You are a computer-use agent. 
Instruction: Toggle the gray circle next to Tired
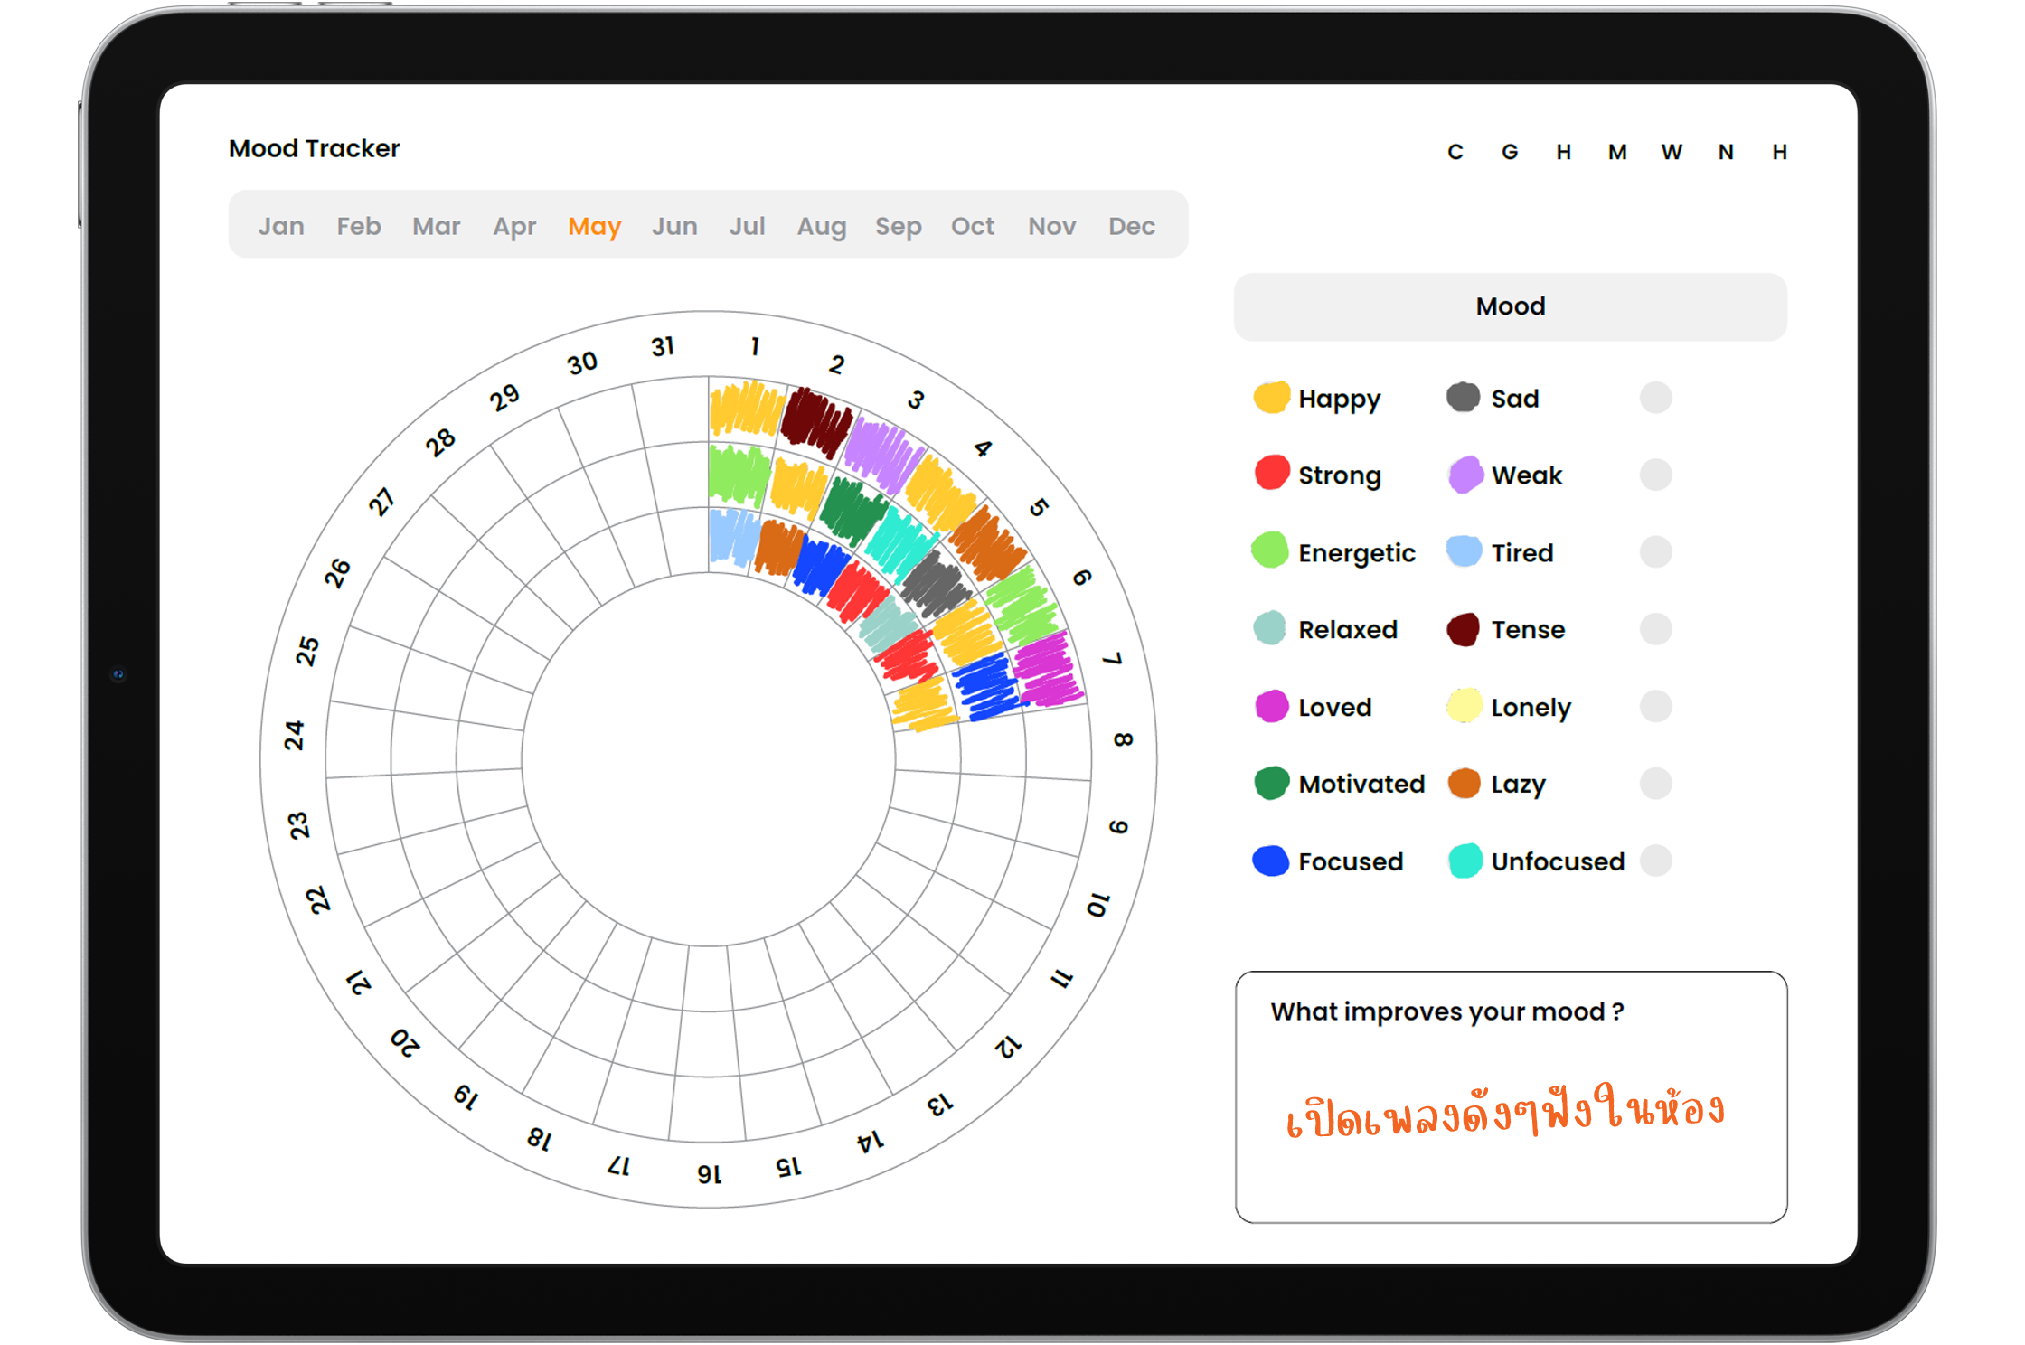click(1655, 551)
